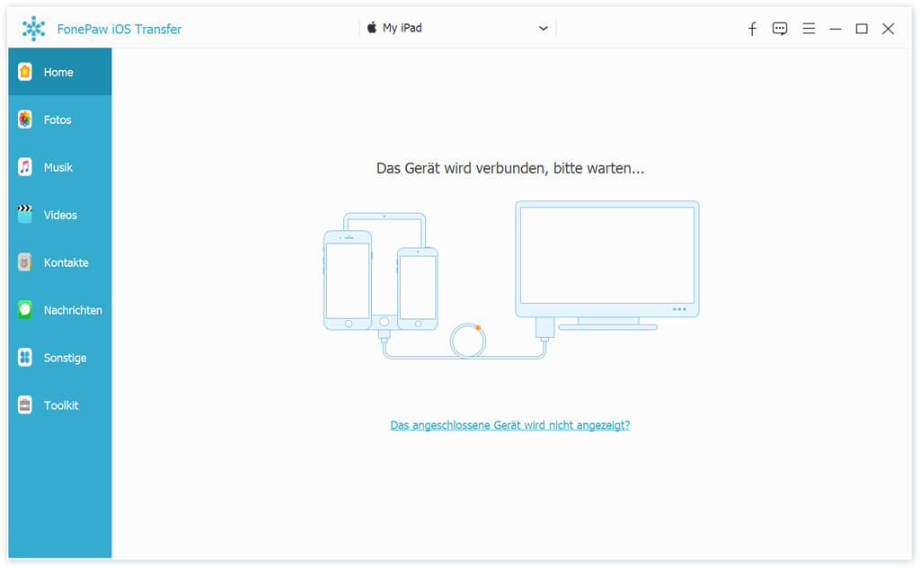Open the feedback chat bubble icon
This screenshot has height=568, width=920.
point(780,29)
